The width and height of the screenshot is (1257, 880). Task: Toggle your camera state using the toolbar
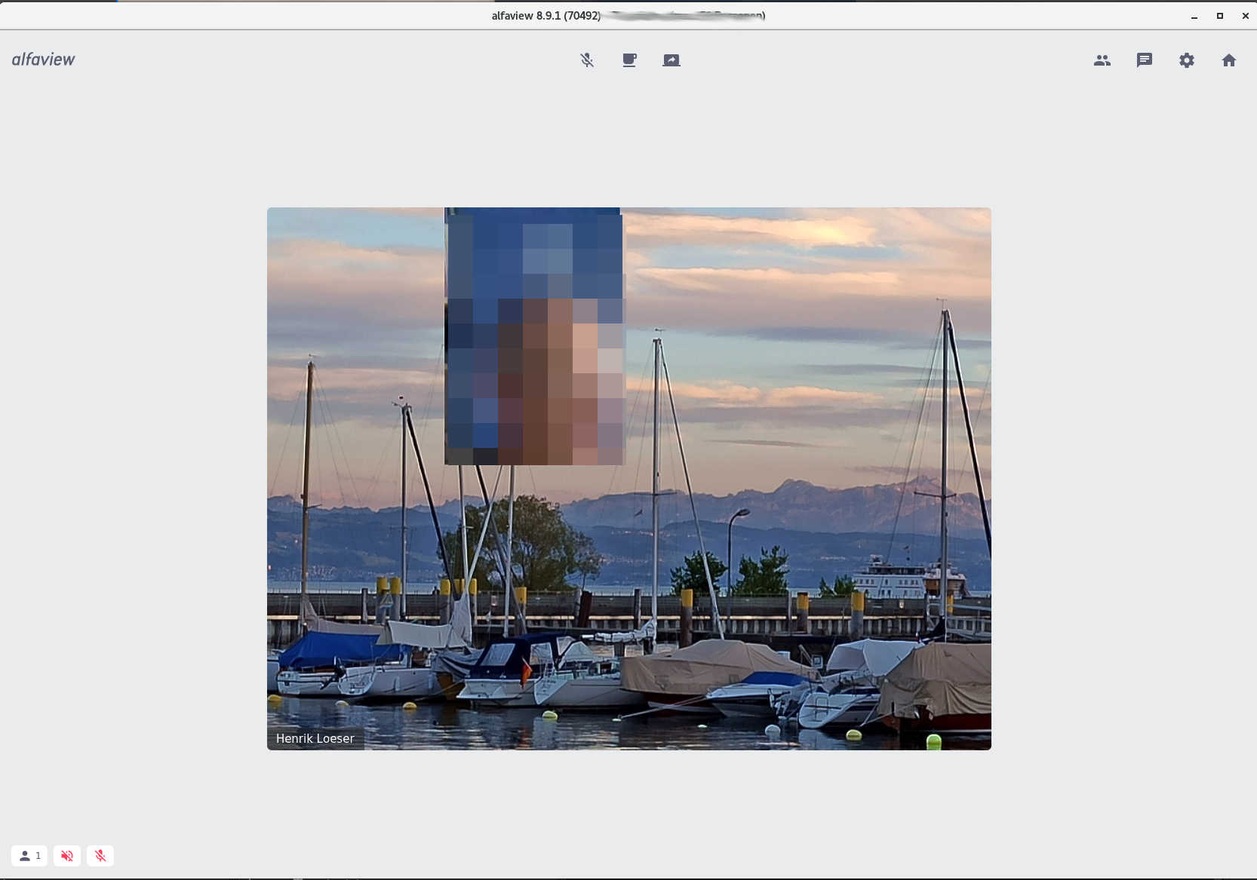(629, 60)
